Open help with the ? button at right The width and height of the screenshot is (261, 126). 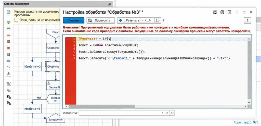(x=247, y=20)
